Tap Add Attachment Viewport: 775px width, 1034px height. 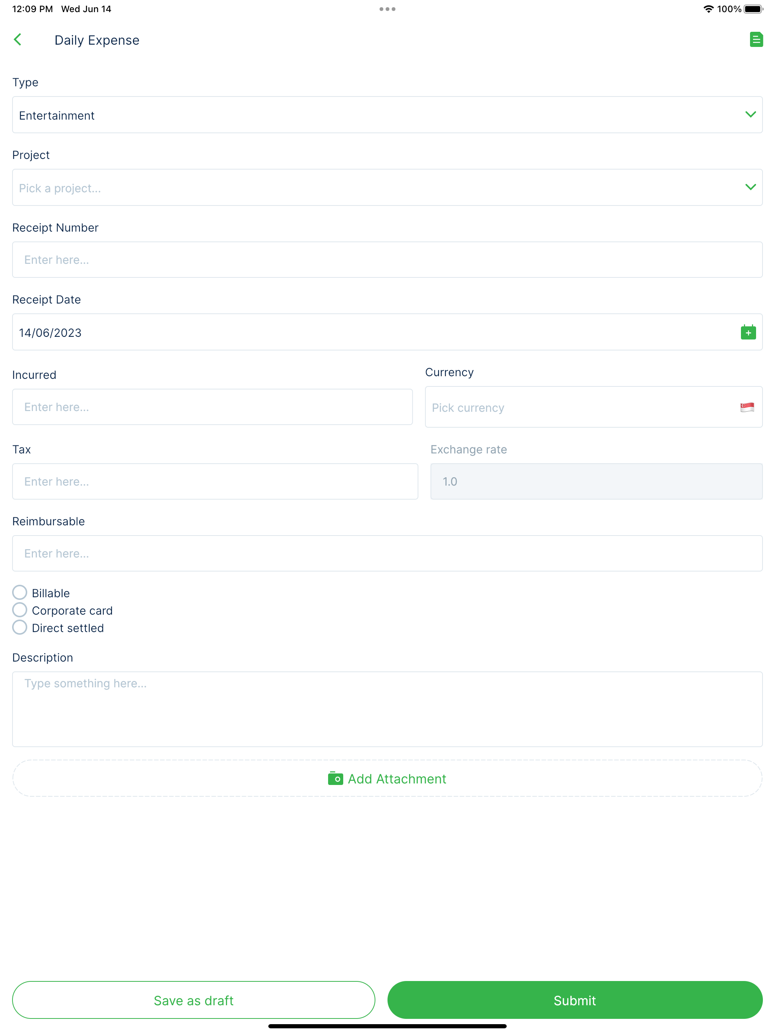point(387,778)
